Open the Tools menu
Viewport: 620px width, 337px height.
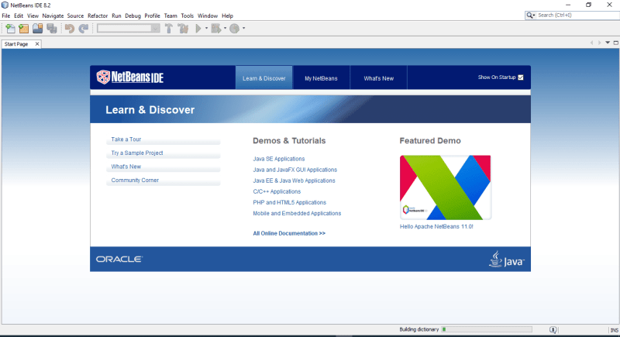pyautogui.click(x=187, y=15)
